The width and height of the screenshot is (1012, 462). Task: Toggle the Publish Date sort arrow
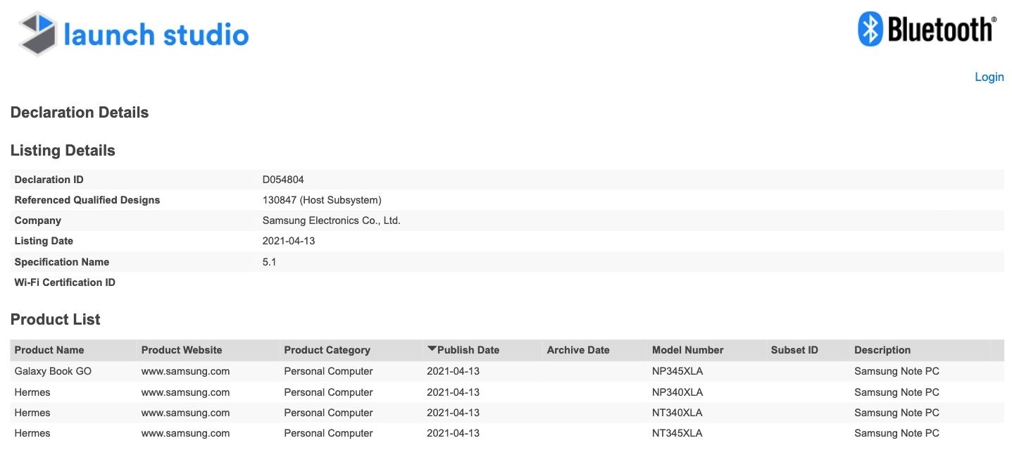(432, 349)
